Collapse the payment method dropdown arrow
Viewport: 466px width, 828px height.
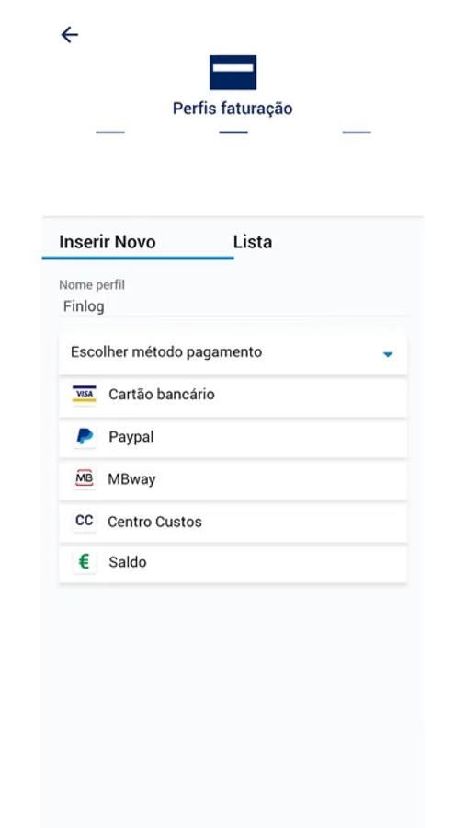click(x=388, y=354)
